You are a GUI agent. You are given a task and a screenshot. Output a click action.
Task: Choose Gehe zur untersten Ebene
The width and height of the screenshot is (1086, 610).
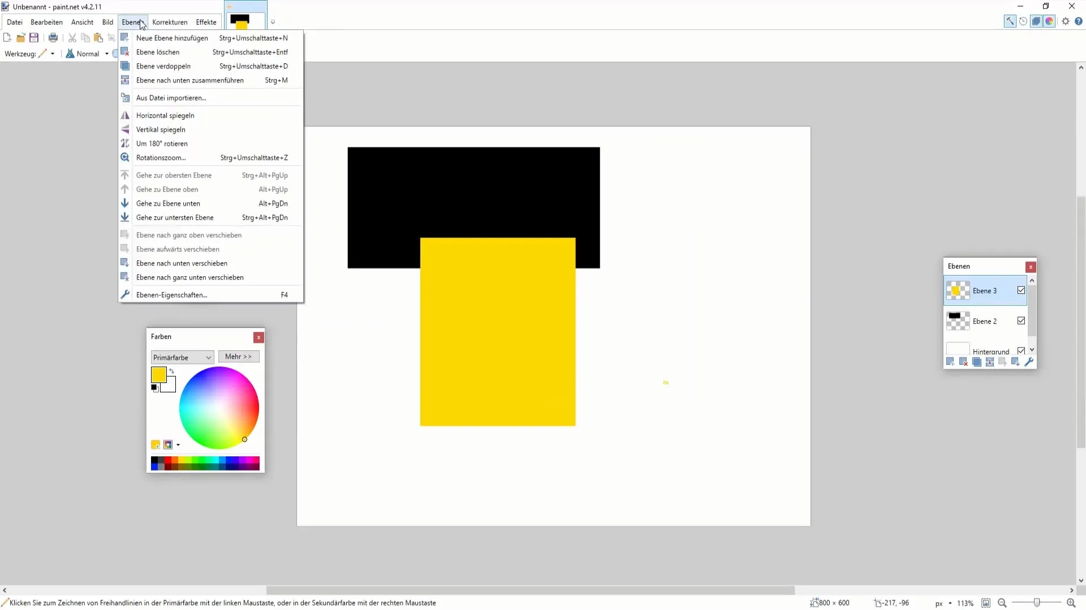pos(211,217)
